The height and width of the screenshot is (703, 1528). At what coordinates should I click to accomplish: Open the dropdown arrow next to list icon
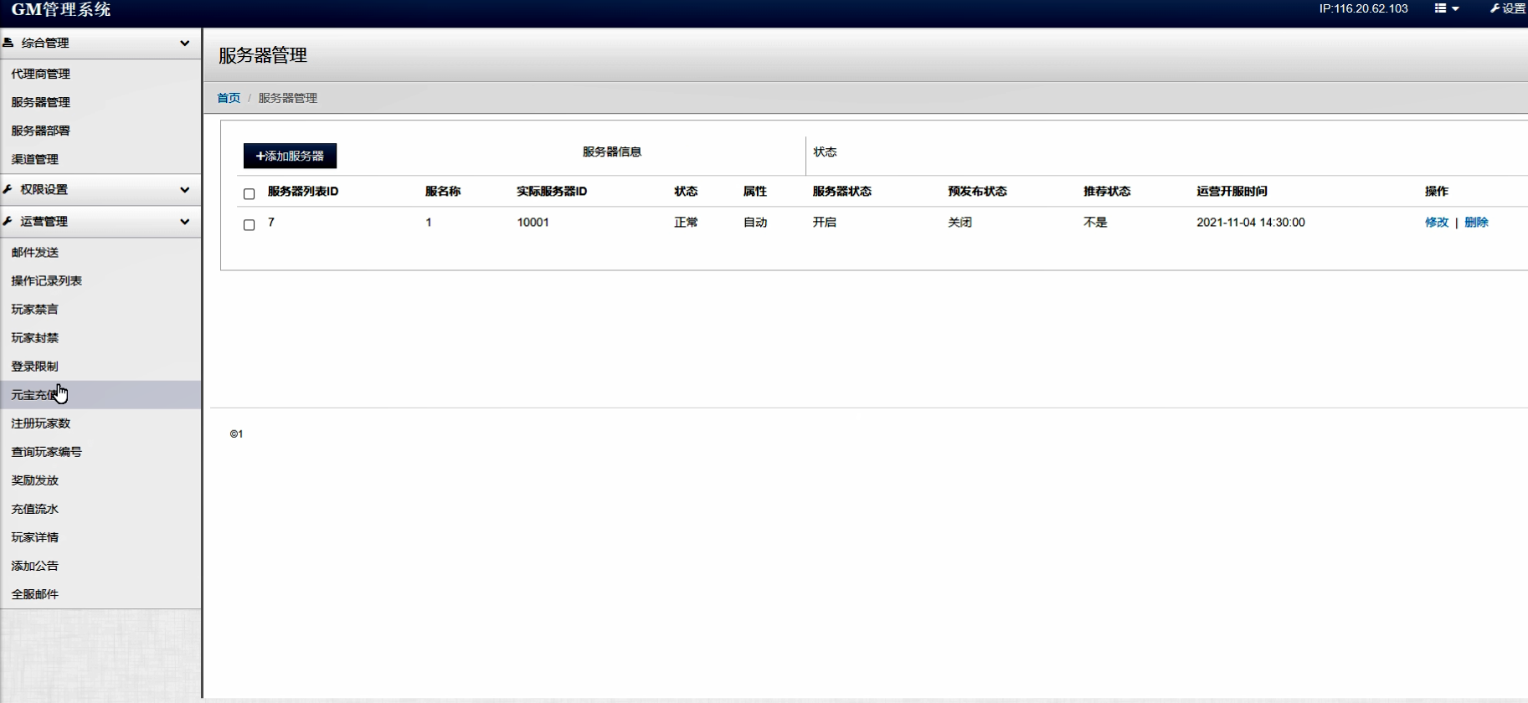pos(1455,9)
